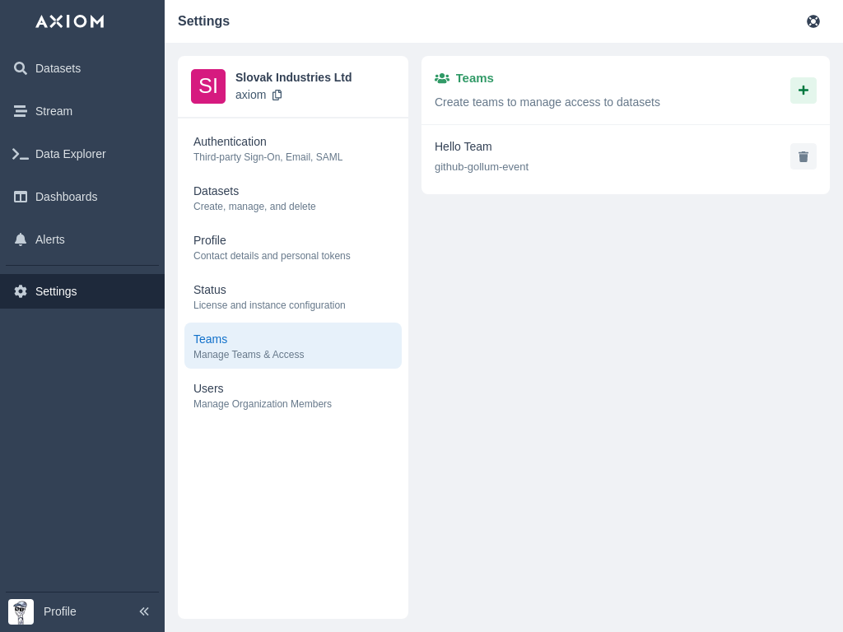Collapse the sidebar with double chevron
Screen dimensions: 843x632
pos(144,611)
